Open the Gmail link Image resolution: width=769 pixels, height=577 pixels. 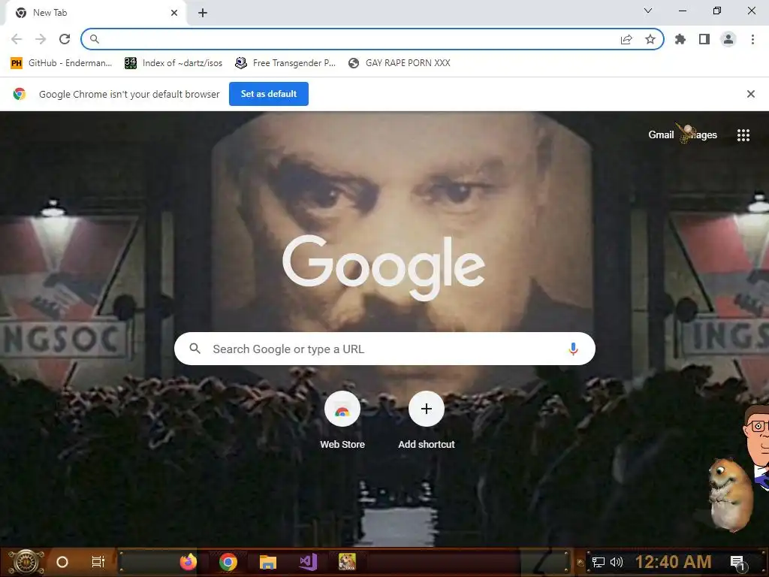pyautogui.click(x=661, y=135)
